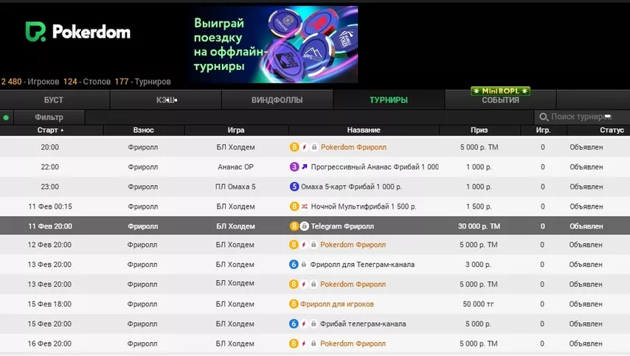630x356 pixels.
Task: Click the Pokerdom logo
Action: tap(77, 32)
